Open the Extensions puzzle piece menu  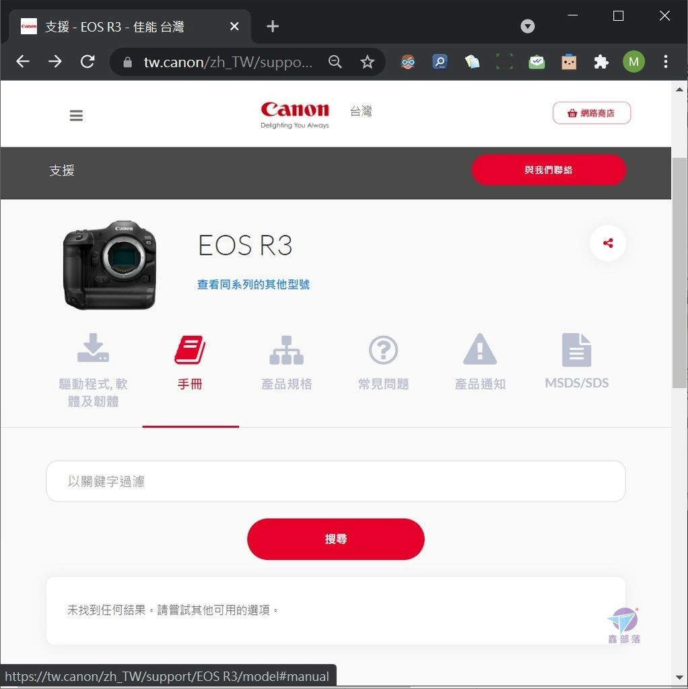click(x=601, y=62)
